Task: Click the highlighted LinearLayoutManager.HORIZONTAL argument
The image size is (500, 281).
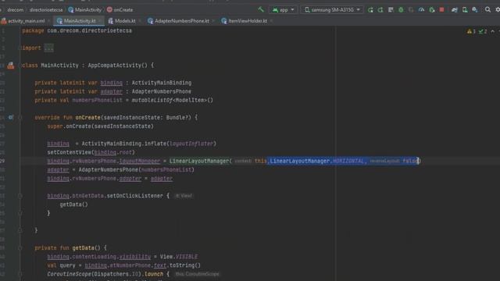Action: click(x=316, y=161)
